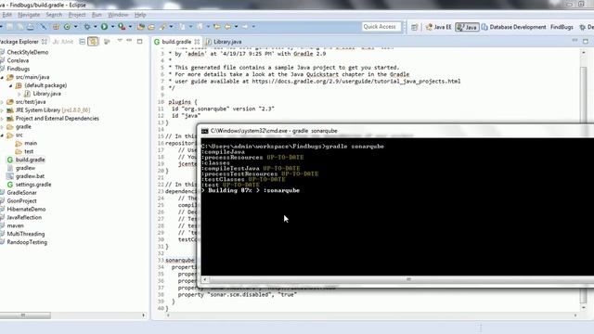
Task: Select the HibernateDemo project
Action: (26, 209)
